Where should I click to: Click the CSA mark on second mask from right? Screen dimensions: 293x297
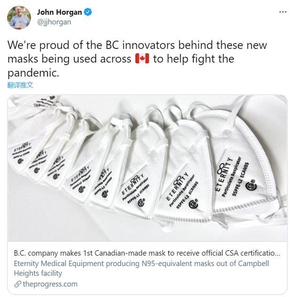point(193,204)
